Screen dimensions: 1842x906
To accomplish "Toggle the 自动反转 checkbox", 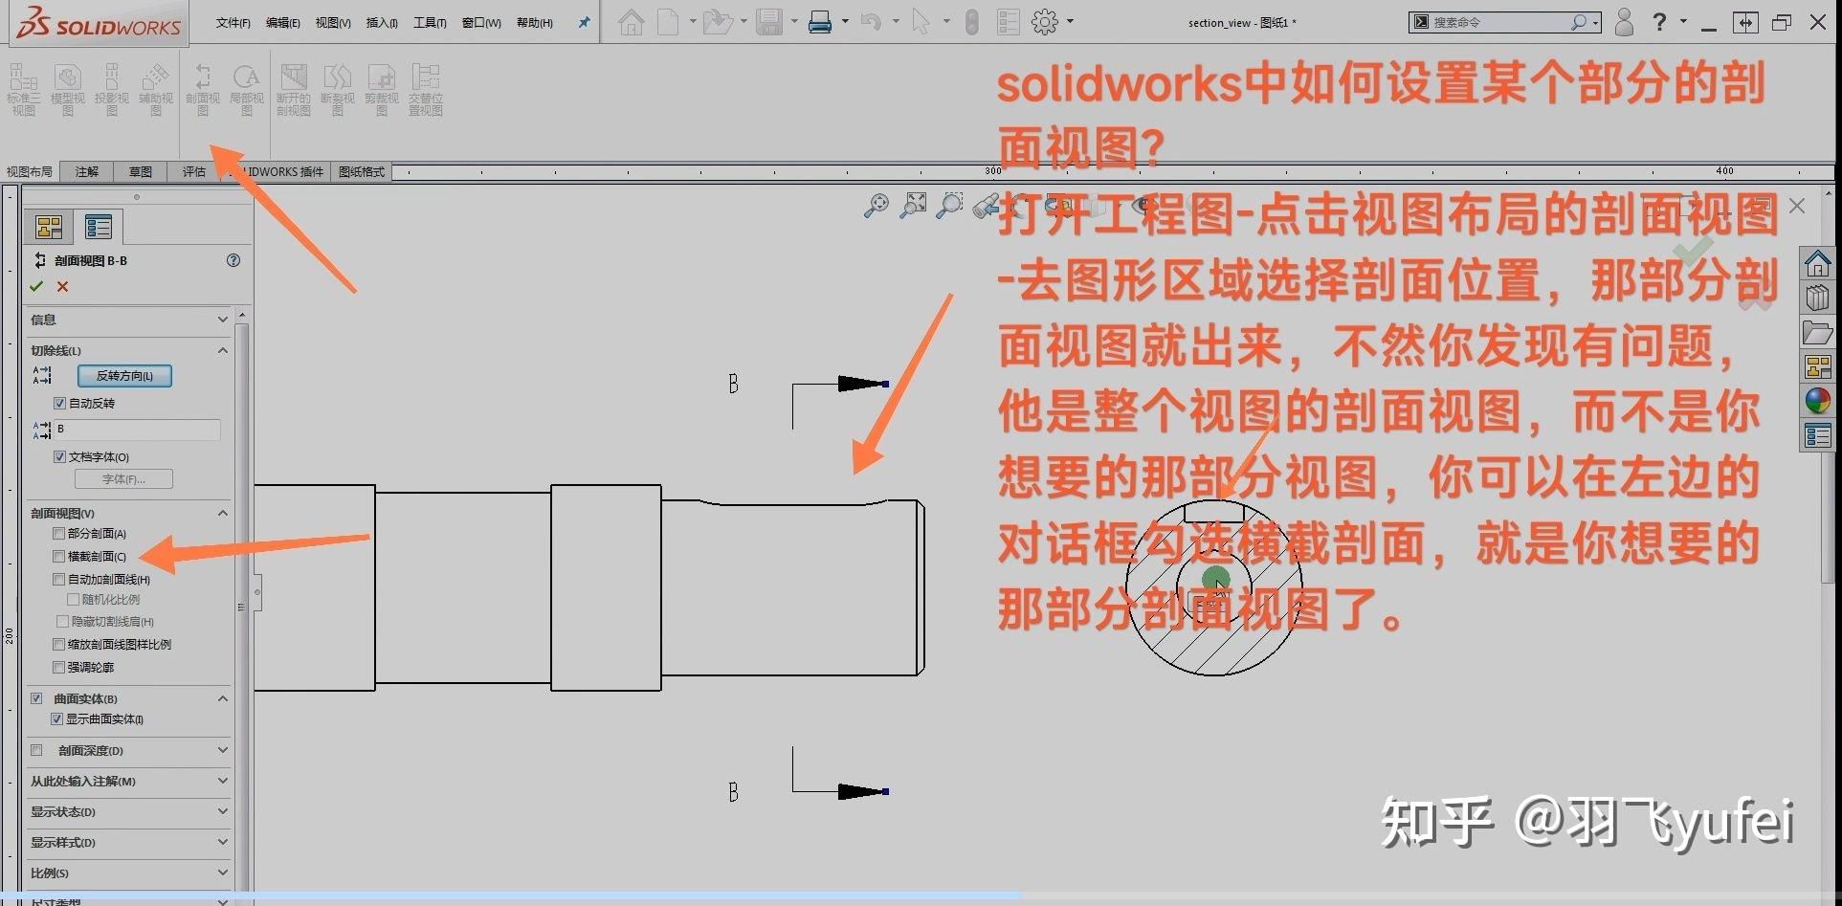I will [59, 404].
